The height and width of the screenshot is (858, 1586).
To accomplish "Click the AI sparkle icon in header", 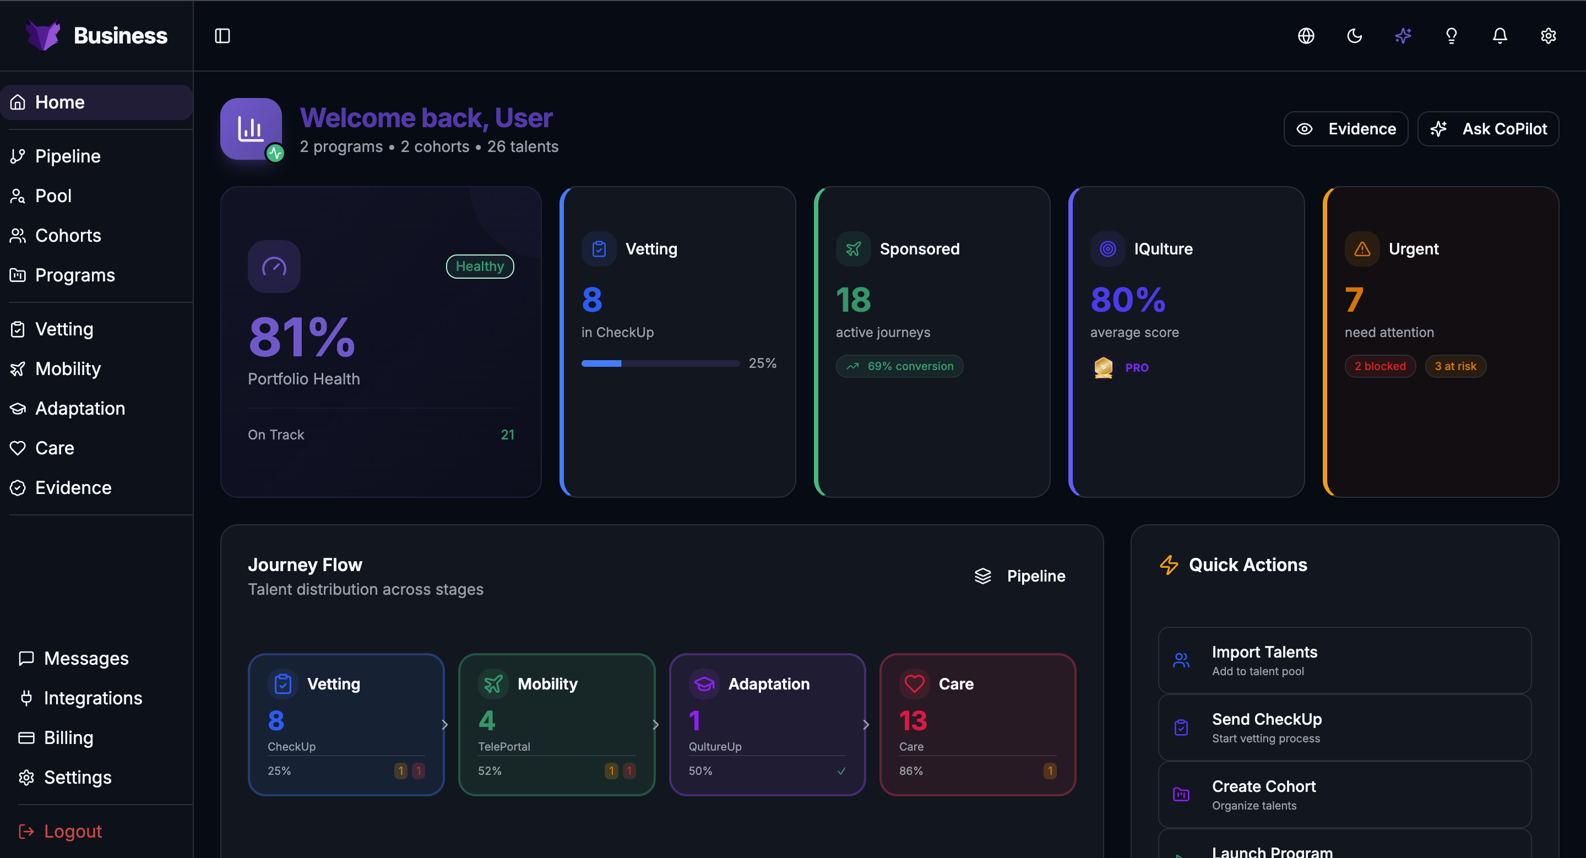I will coord(1403,36).
